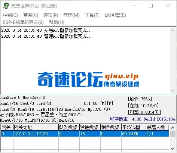Close the 完美世界01区 window
Screen dimensions: 177x153
click(168, 6)
